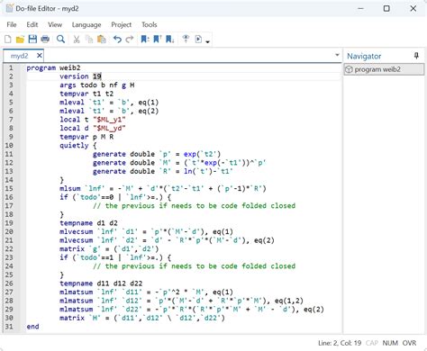The width and height of the screenshot is (427, 351).
Task: Jump to next bookmark
Action: 170,39
